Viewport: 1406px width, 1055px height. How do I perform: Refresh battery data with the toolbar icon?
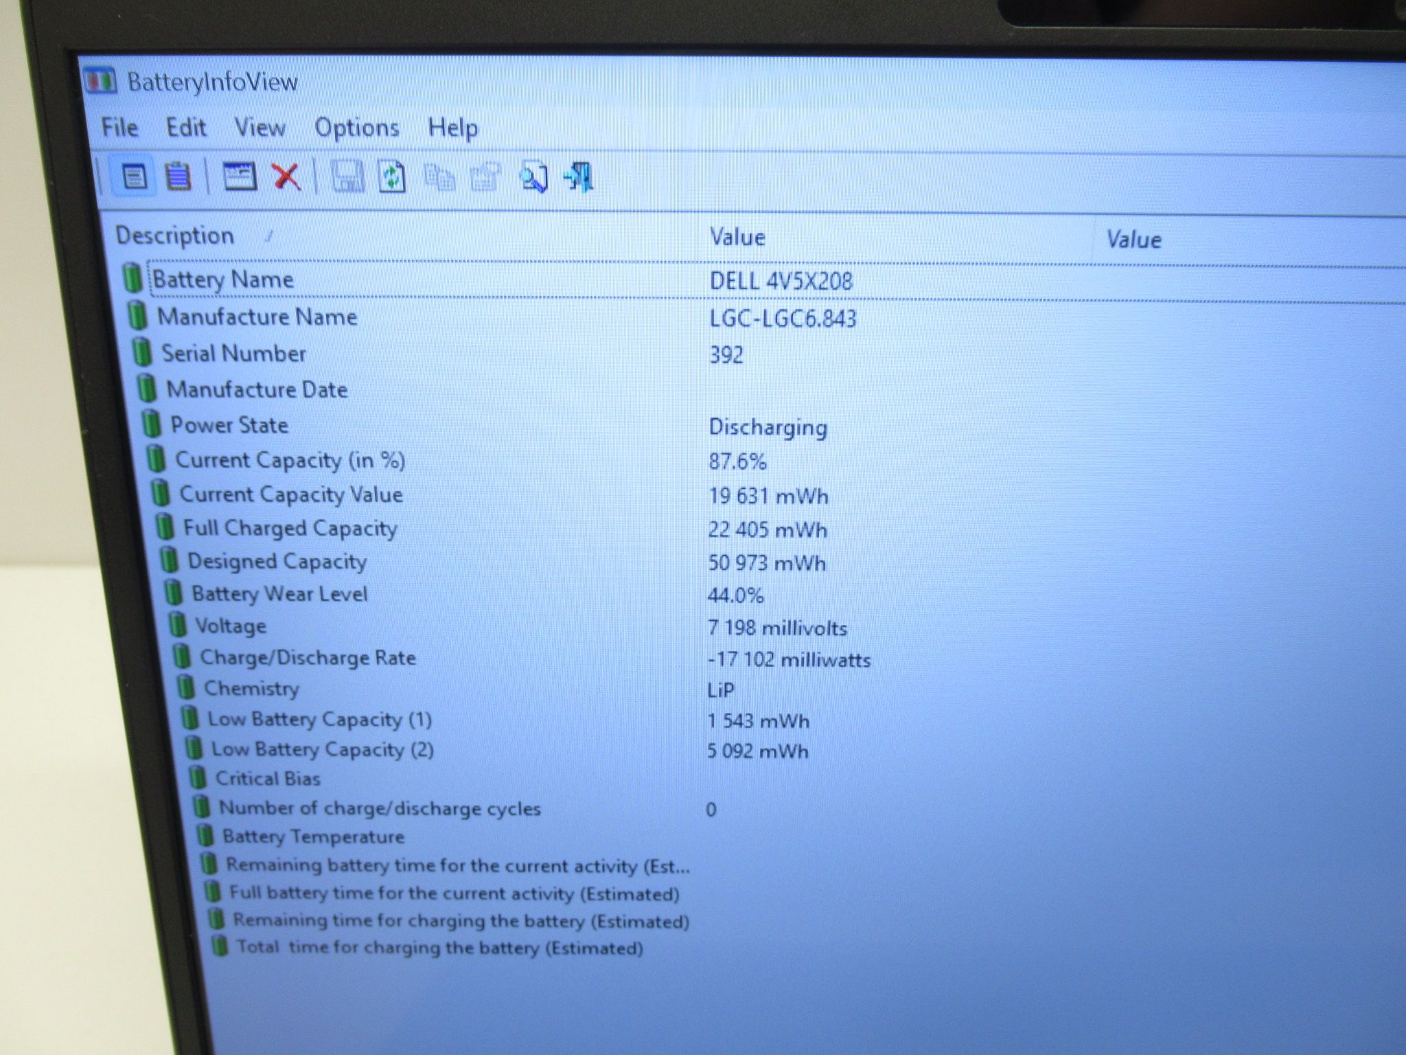point(392,177)
